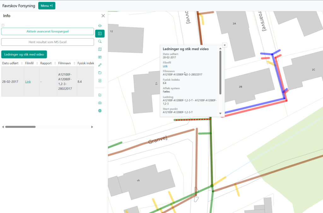
Task: Open the search magnifier tool
Action: (x=100, y=41)
